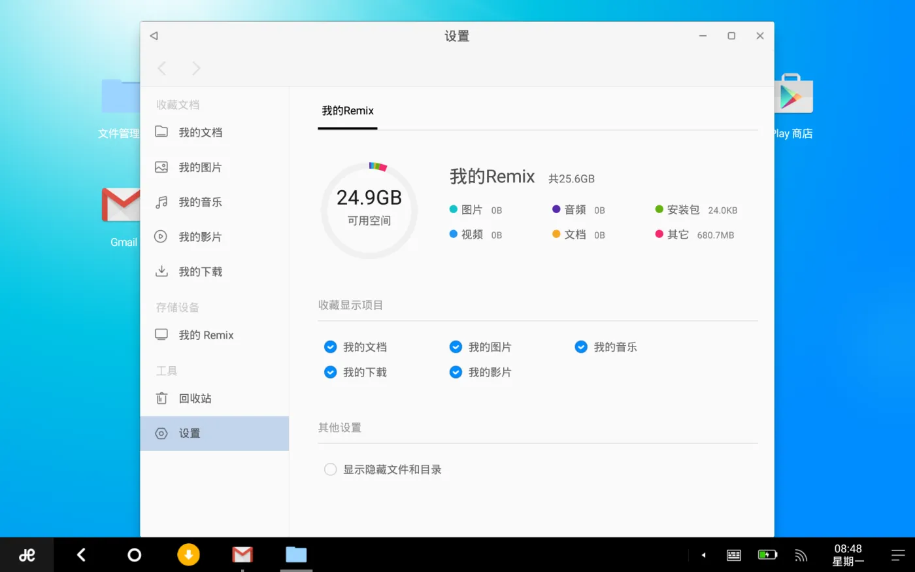
Task: Open the Gmail desktop shortcut
Action: 122,216
